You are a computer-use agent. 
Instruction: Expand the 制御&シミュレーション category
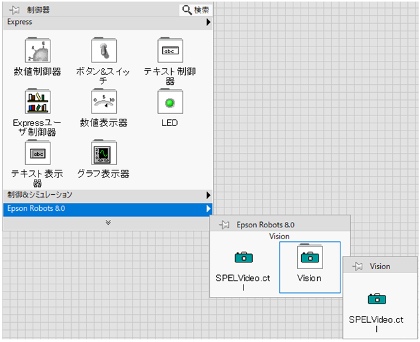[x=106, y=195]
